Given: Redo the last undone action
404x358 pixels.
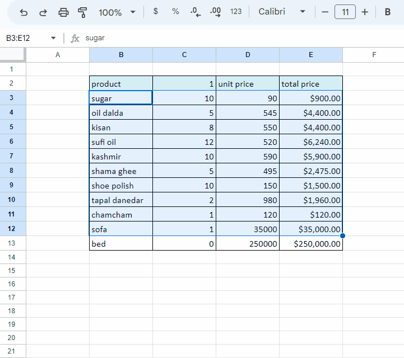Looking at the screenshot, I should pos(43,12).
